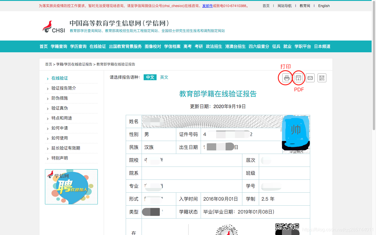The width and height of the screenshot is (376, 235).
Task: Download the report as PDF icon
Action: point(298,78)
